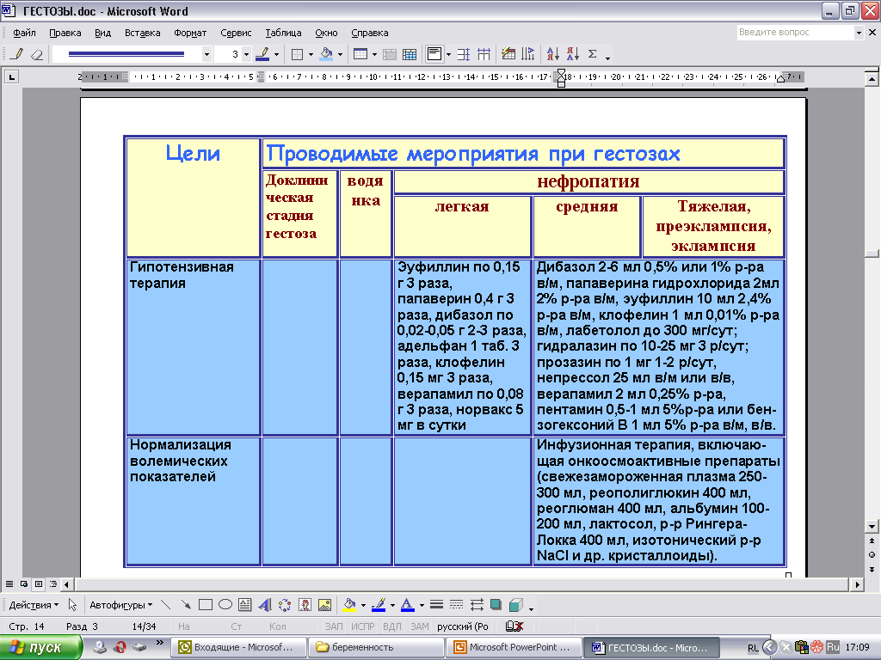Click the drawing Fill Color bucket icon
Image resolution: width=881 pixels, height=660 pixels.
pyautogui.click(x=349, y=604)
